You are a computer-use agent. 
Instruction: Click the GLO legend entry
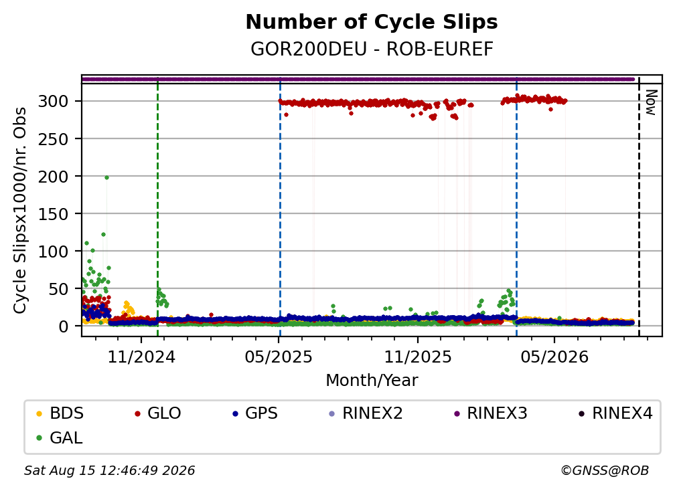pyautogui.click(x=157, y=413)
